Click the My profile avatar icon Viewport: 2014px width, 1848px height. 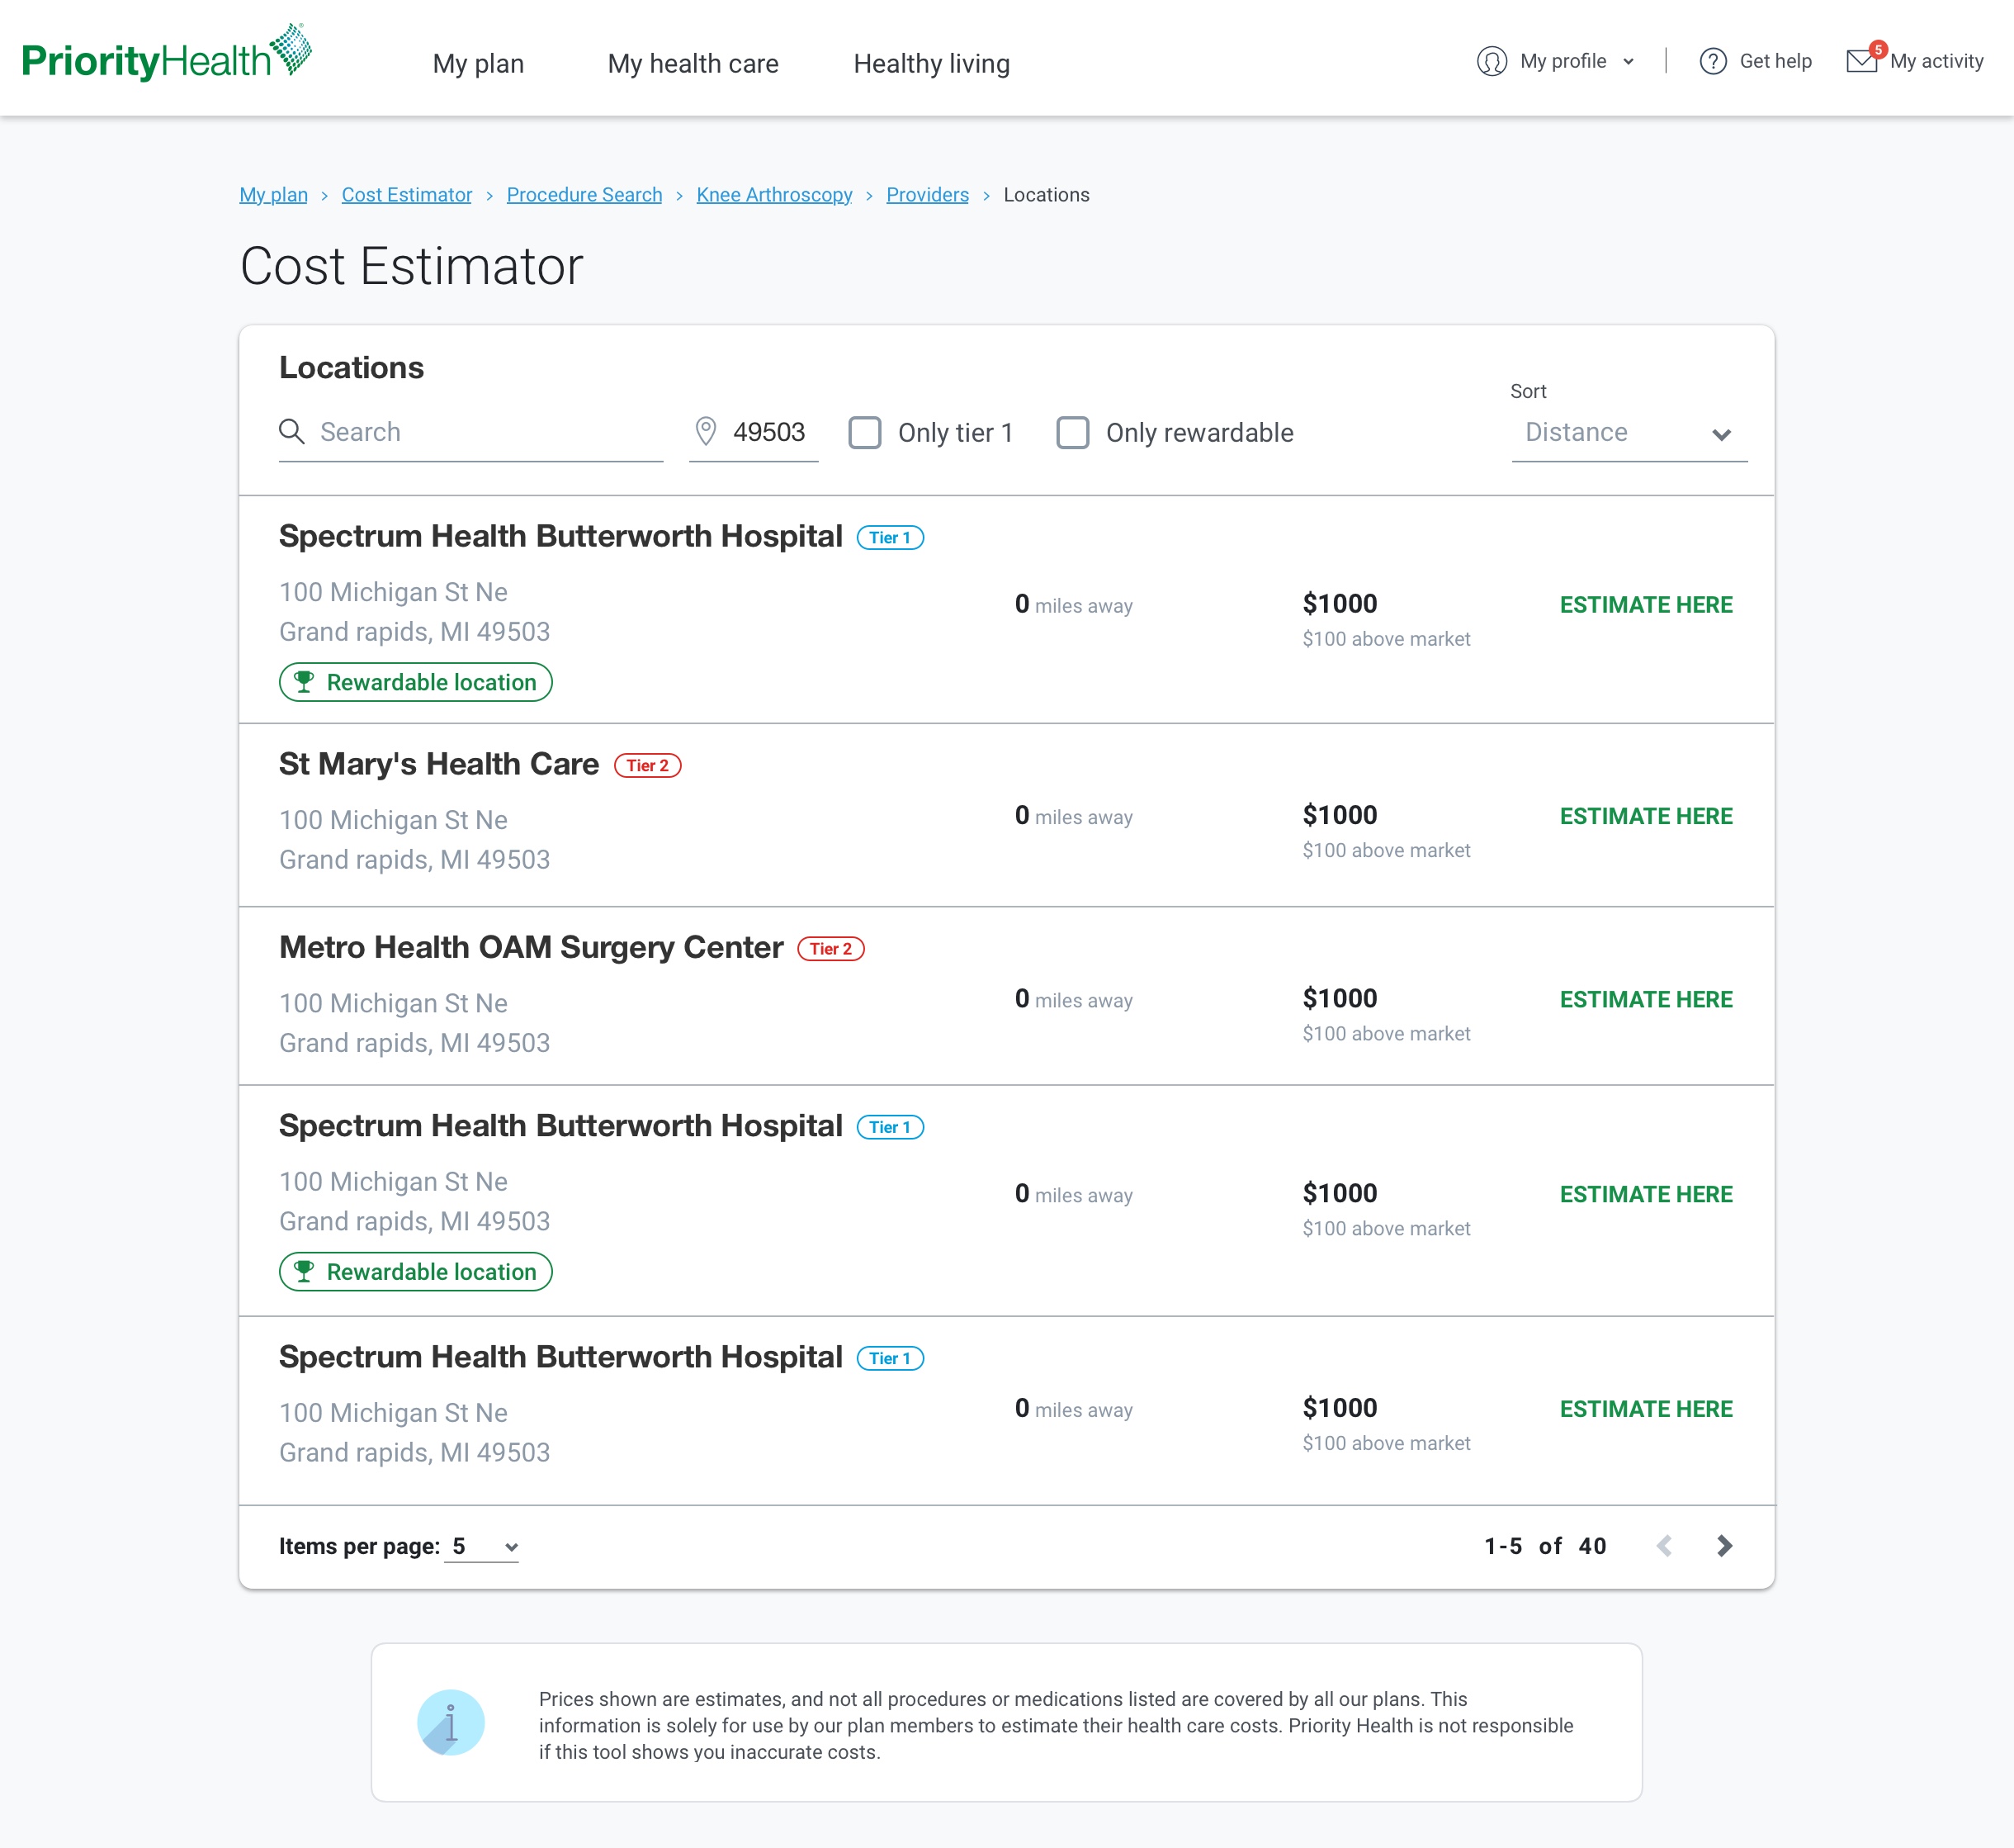tap(1492, 61)
